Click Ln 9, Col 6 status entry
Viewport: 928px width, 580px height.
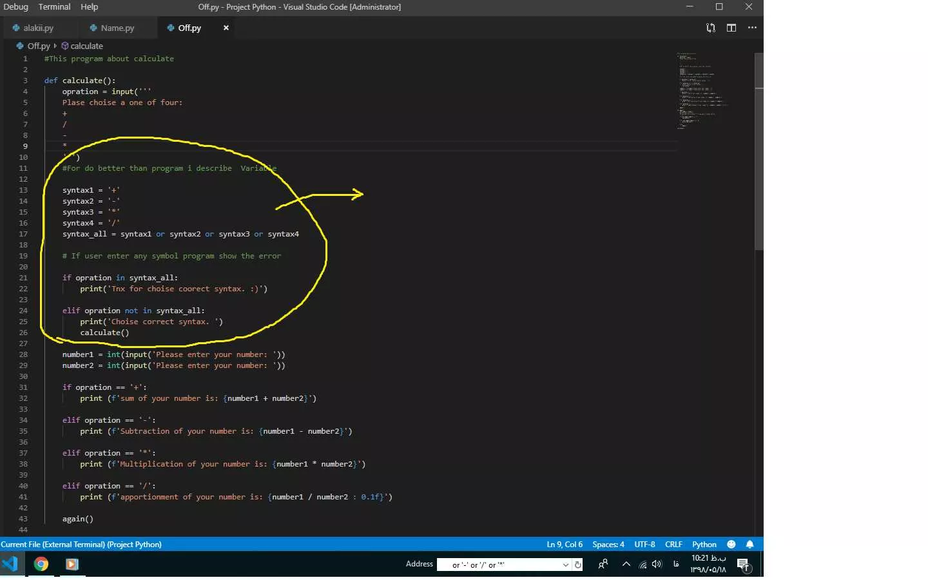click(565, 545)
